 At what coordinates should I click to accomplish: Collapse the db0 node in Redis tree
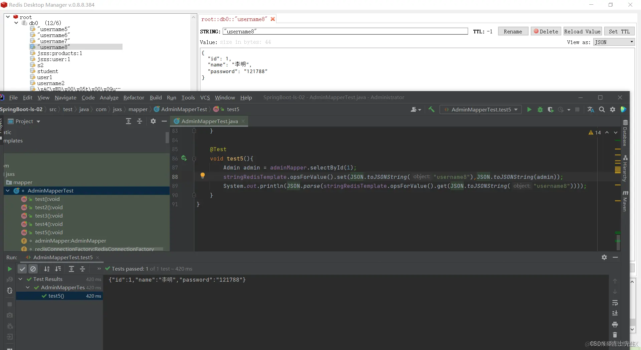pyautogui.click(x=16, y=23)
